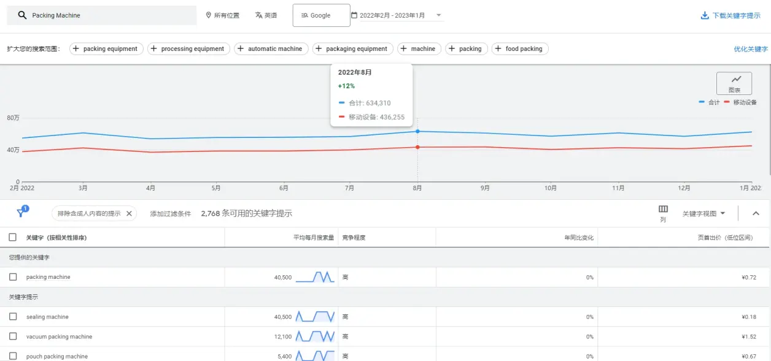The width and height of the screenshot is (771, 361).
Task: Click 优化关键字 link
Action: (x=751, y=49)
